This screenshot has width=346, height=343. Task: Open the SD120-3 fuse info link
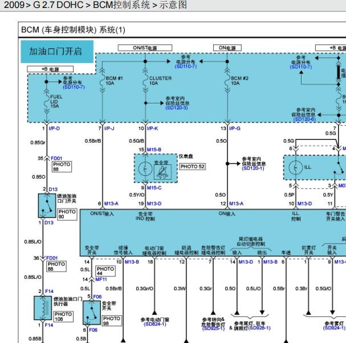pos(177,108)
